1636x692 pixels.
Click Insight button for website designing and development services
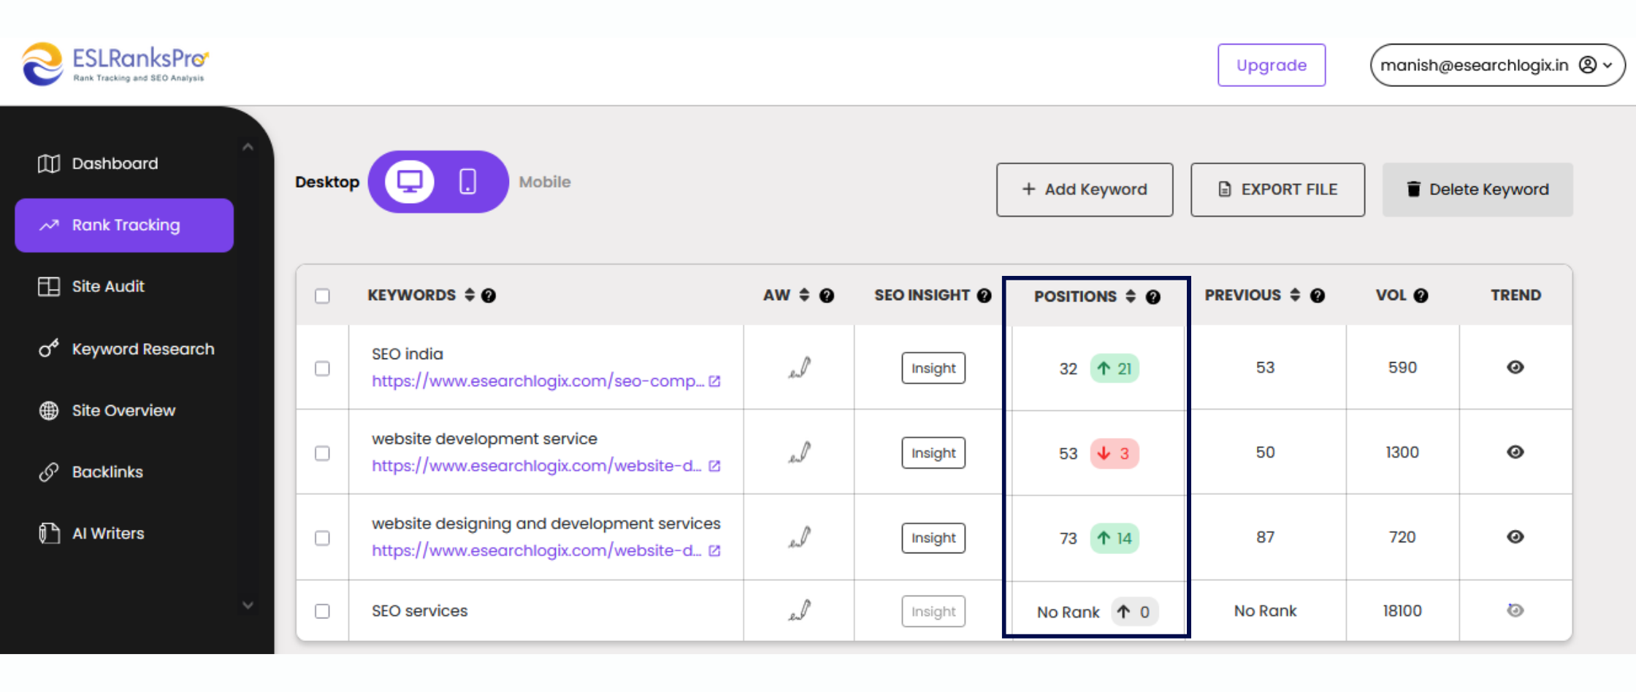[933, 538]
